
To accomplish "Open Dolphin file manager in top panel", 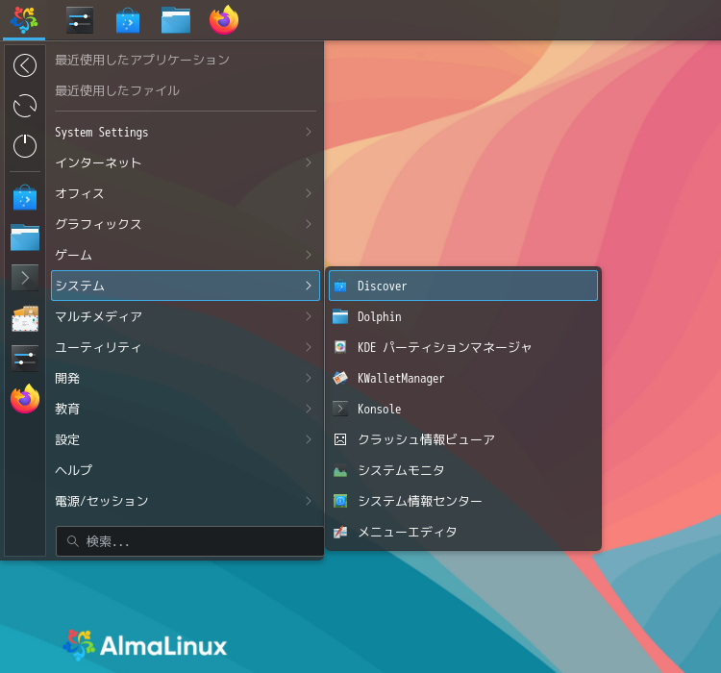I will tap(176, 20).
